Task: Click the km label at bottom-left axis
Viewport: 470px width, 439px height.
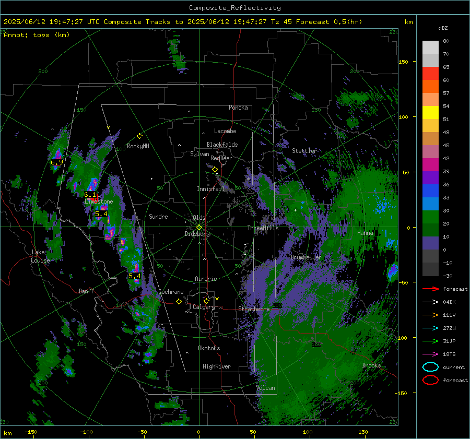Action: pos(8,433)
